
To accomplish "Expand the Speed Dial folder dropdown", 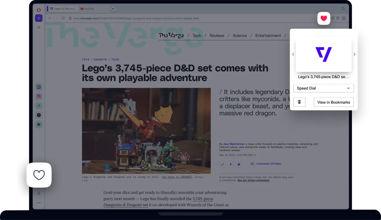I will click(x=323, y=88).
